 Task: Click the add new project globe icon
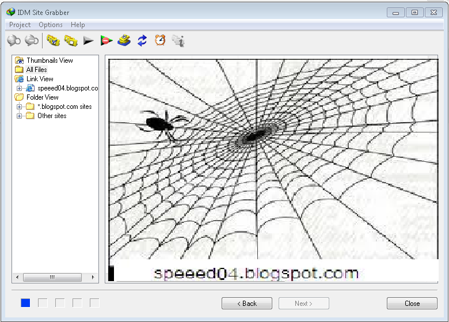[x=14, y=40]
